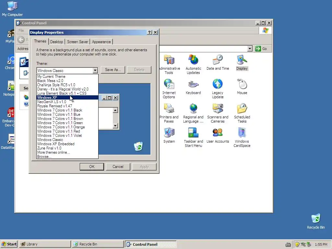
Task: Open the Automatic Updates icon
Action: click(x=193, y=65)
